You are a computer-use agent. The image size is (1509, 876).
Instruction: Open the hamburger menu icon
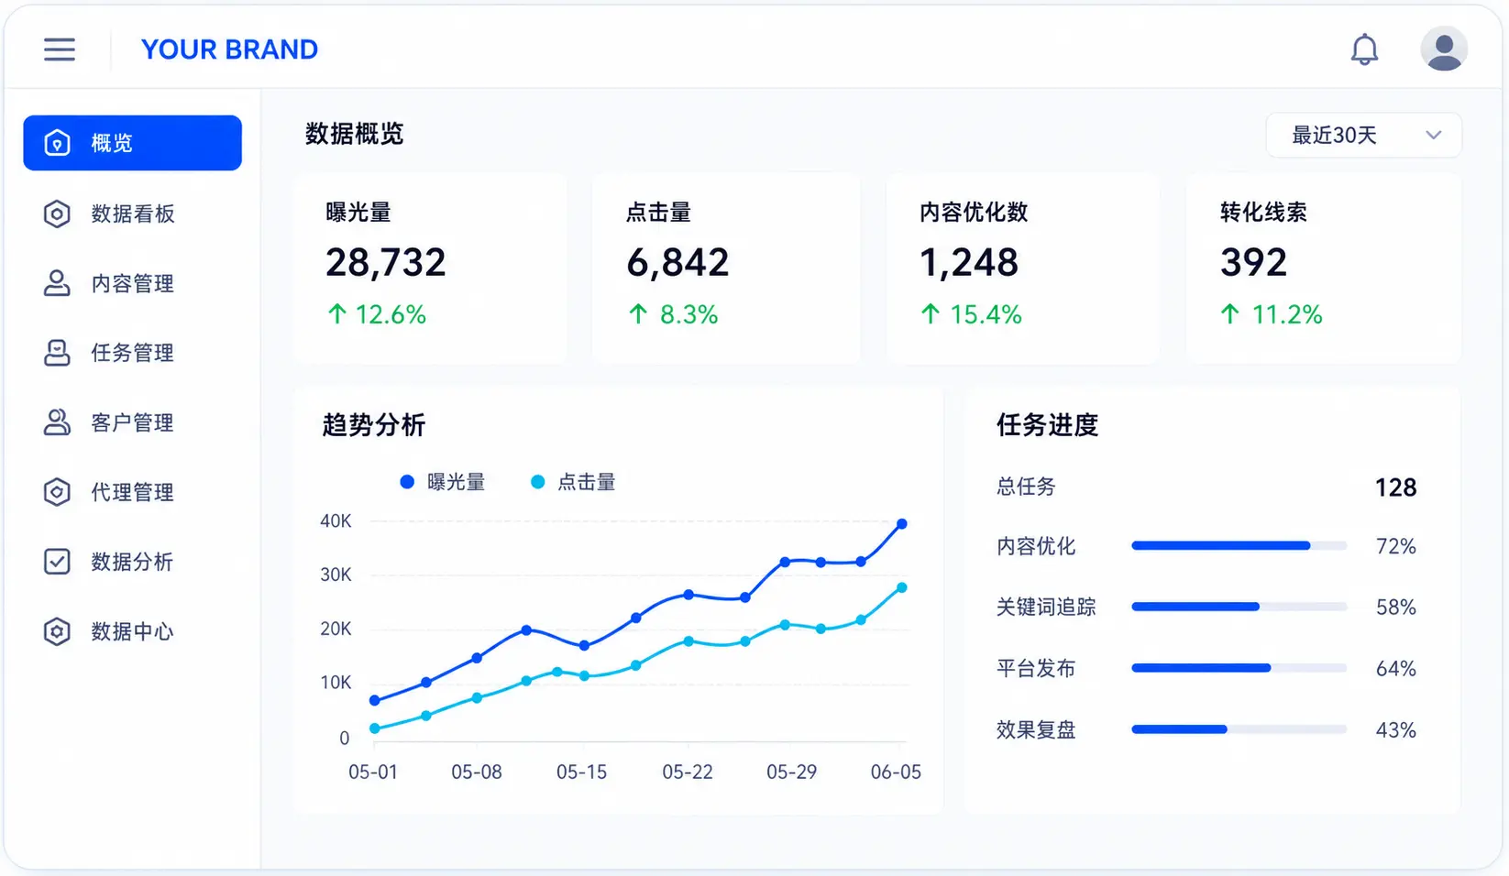[x=60, y=49]
